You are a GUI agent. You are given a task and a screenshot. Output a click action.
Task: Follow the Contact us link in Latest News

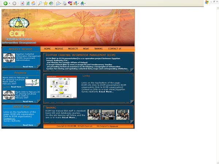point(9,119)
